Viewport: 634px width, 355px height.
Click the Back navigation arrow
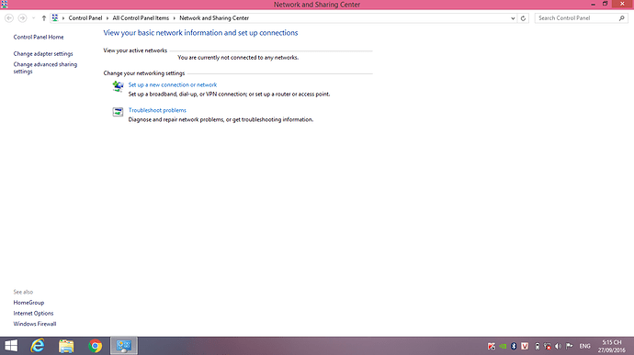coord(9,18)
